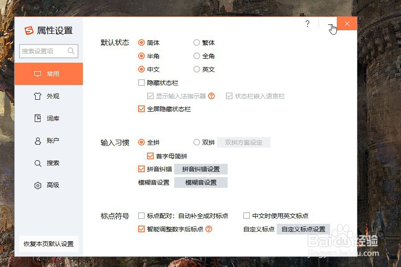Click the 外观 clothing icon in sidebar
This screenshot has height=267, width=401.
pos(37,96)
